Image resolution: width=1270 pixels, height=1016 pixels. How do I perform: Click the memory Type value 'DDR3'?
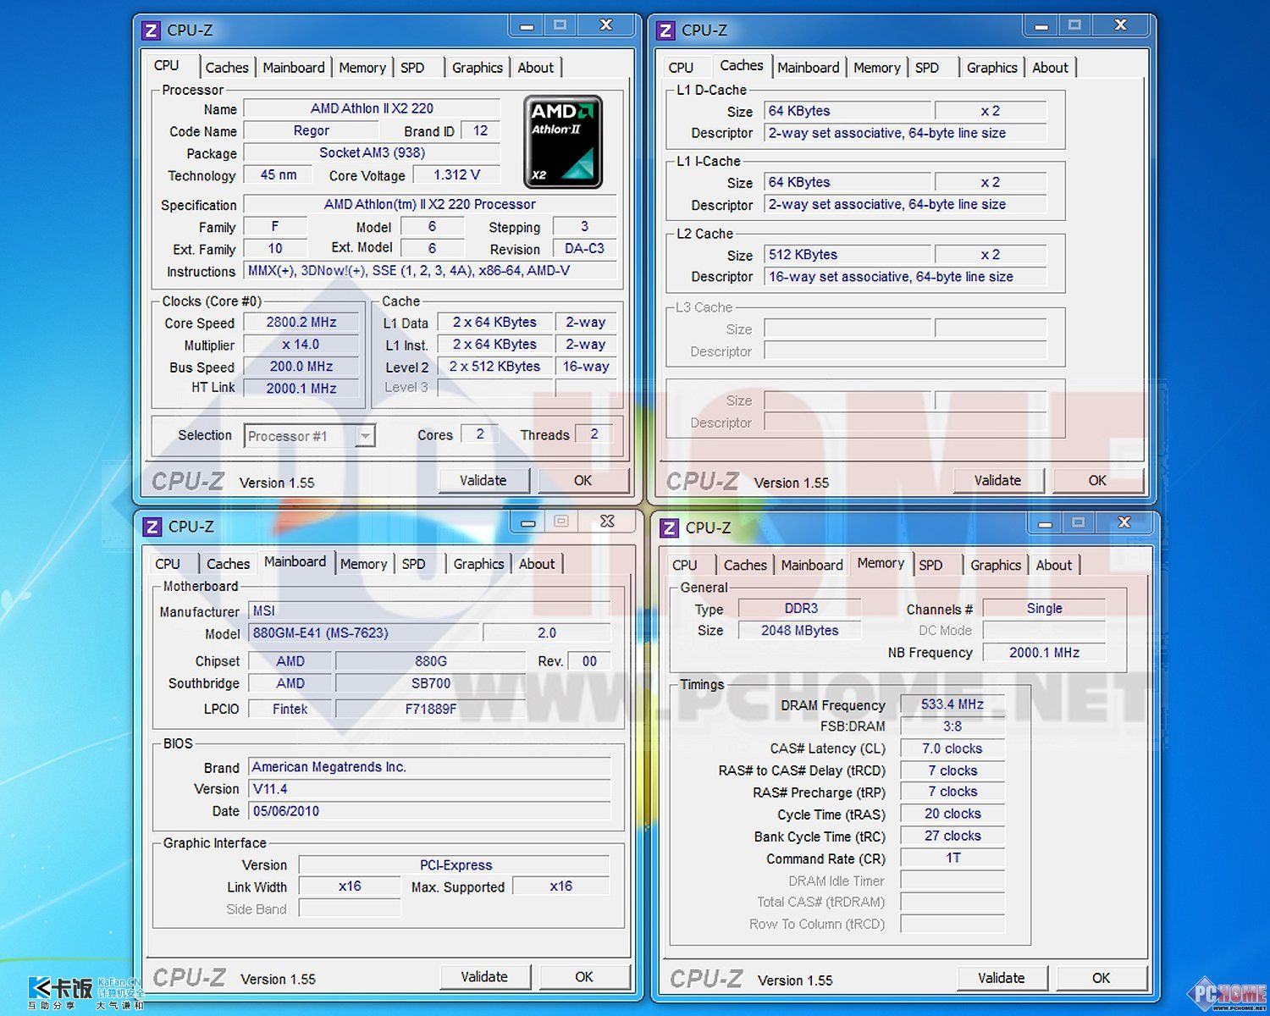pyautogui.click(x=800, y=609)
